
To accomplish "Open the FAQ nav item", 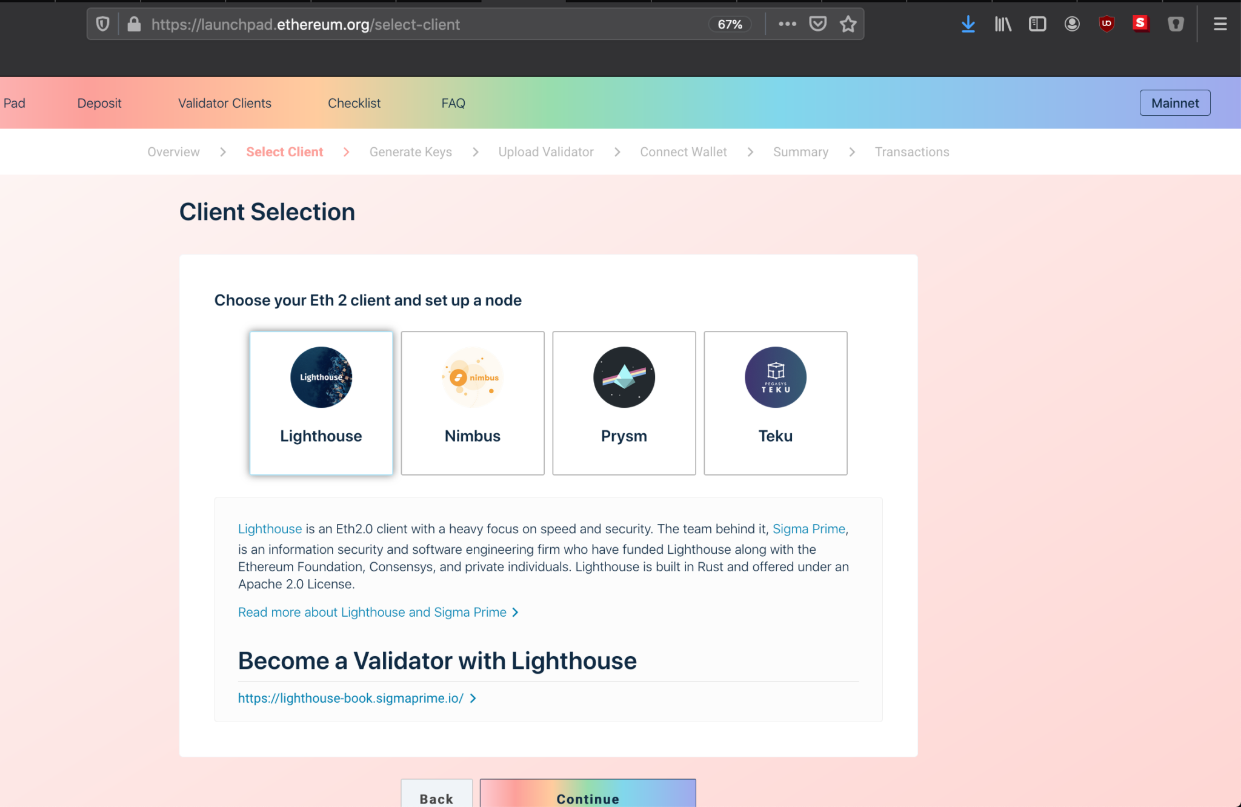I will coord(453,103).
